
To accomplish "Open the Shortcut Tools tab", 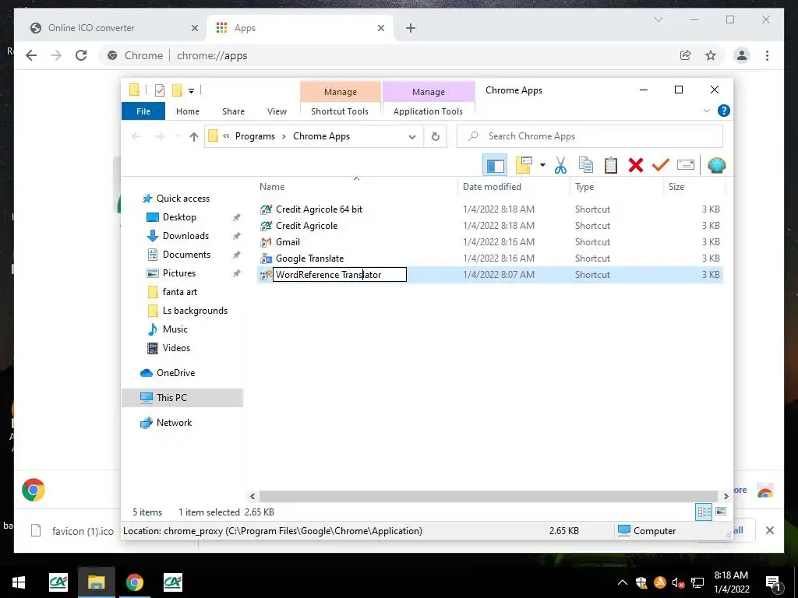I will (x=340, y=111).
